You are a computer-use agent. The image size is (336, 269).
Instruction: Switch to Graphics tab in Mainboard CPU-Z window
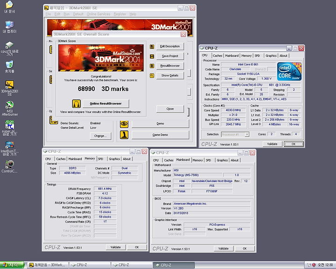(x=222, y=160)
